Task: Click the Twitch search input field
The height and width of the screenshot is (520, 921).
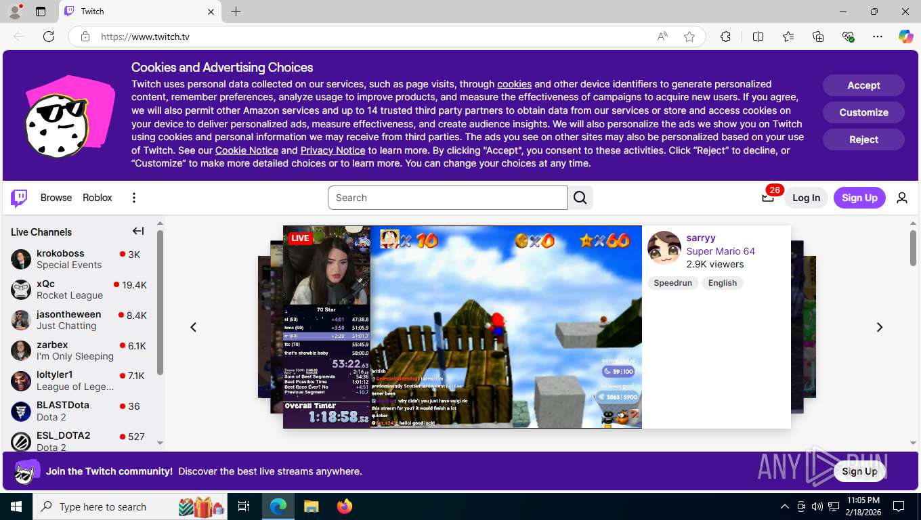Action: (x=448, y=198)
